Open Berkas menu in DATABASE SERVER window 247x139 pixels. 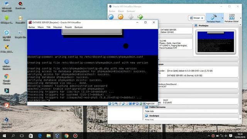coord(32,27)
